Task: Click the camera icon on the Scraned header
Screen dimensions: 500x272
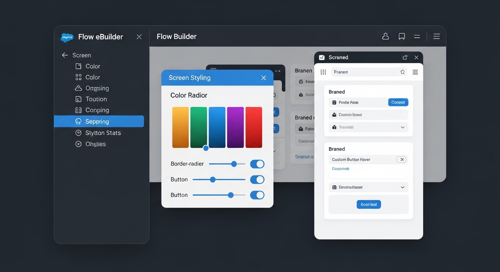Action: (322, 57)
